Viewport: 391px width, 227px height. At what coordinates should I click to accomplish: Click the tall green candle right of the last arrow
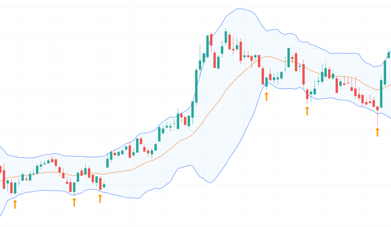381,93
